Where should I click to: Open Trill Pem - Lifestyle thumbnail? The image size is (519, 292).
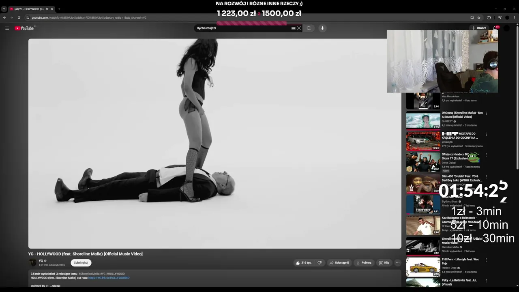pos(423,267)
